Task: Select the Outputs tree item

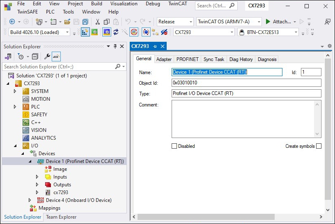Action: coord(62,185)
